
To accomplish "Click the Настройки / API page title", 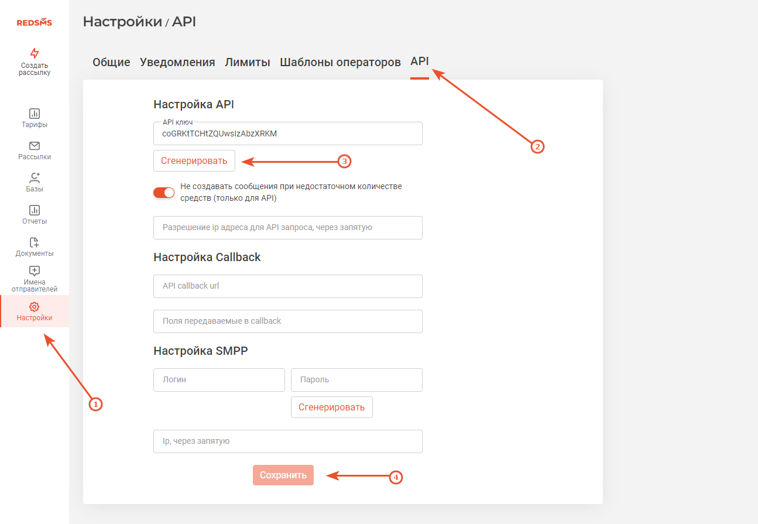I will click(x=139, y=22).
